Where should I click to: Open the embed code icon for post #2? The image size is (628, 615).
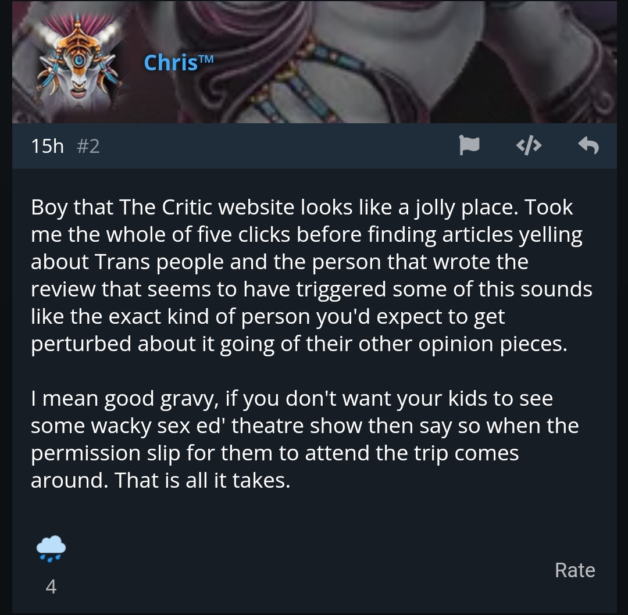click(x=529, y=145)
